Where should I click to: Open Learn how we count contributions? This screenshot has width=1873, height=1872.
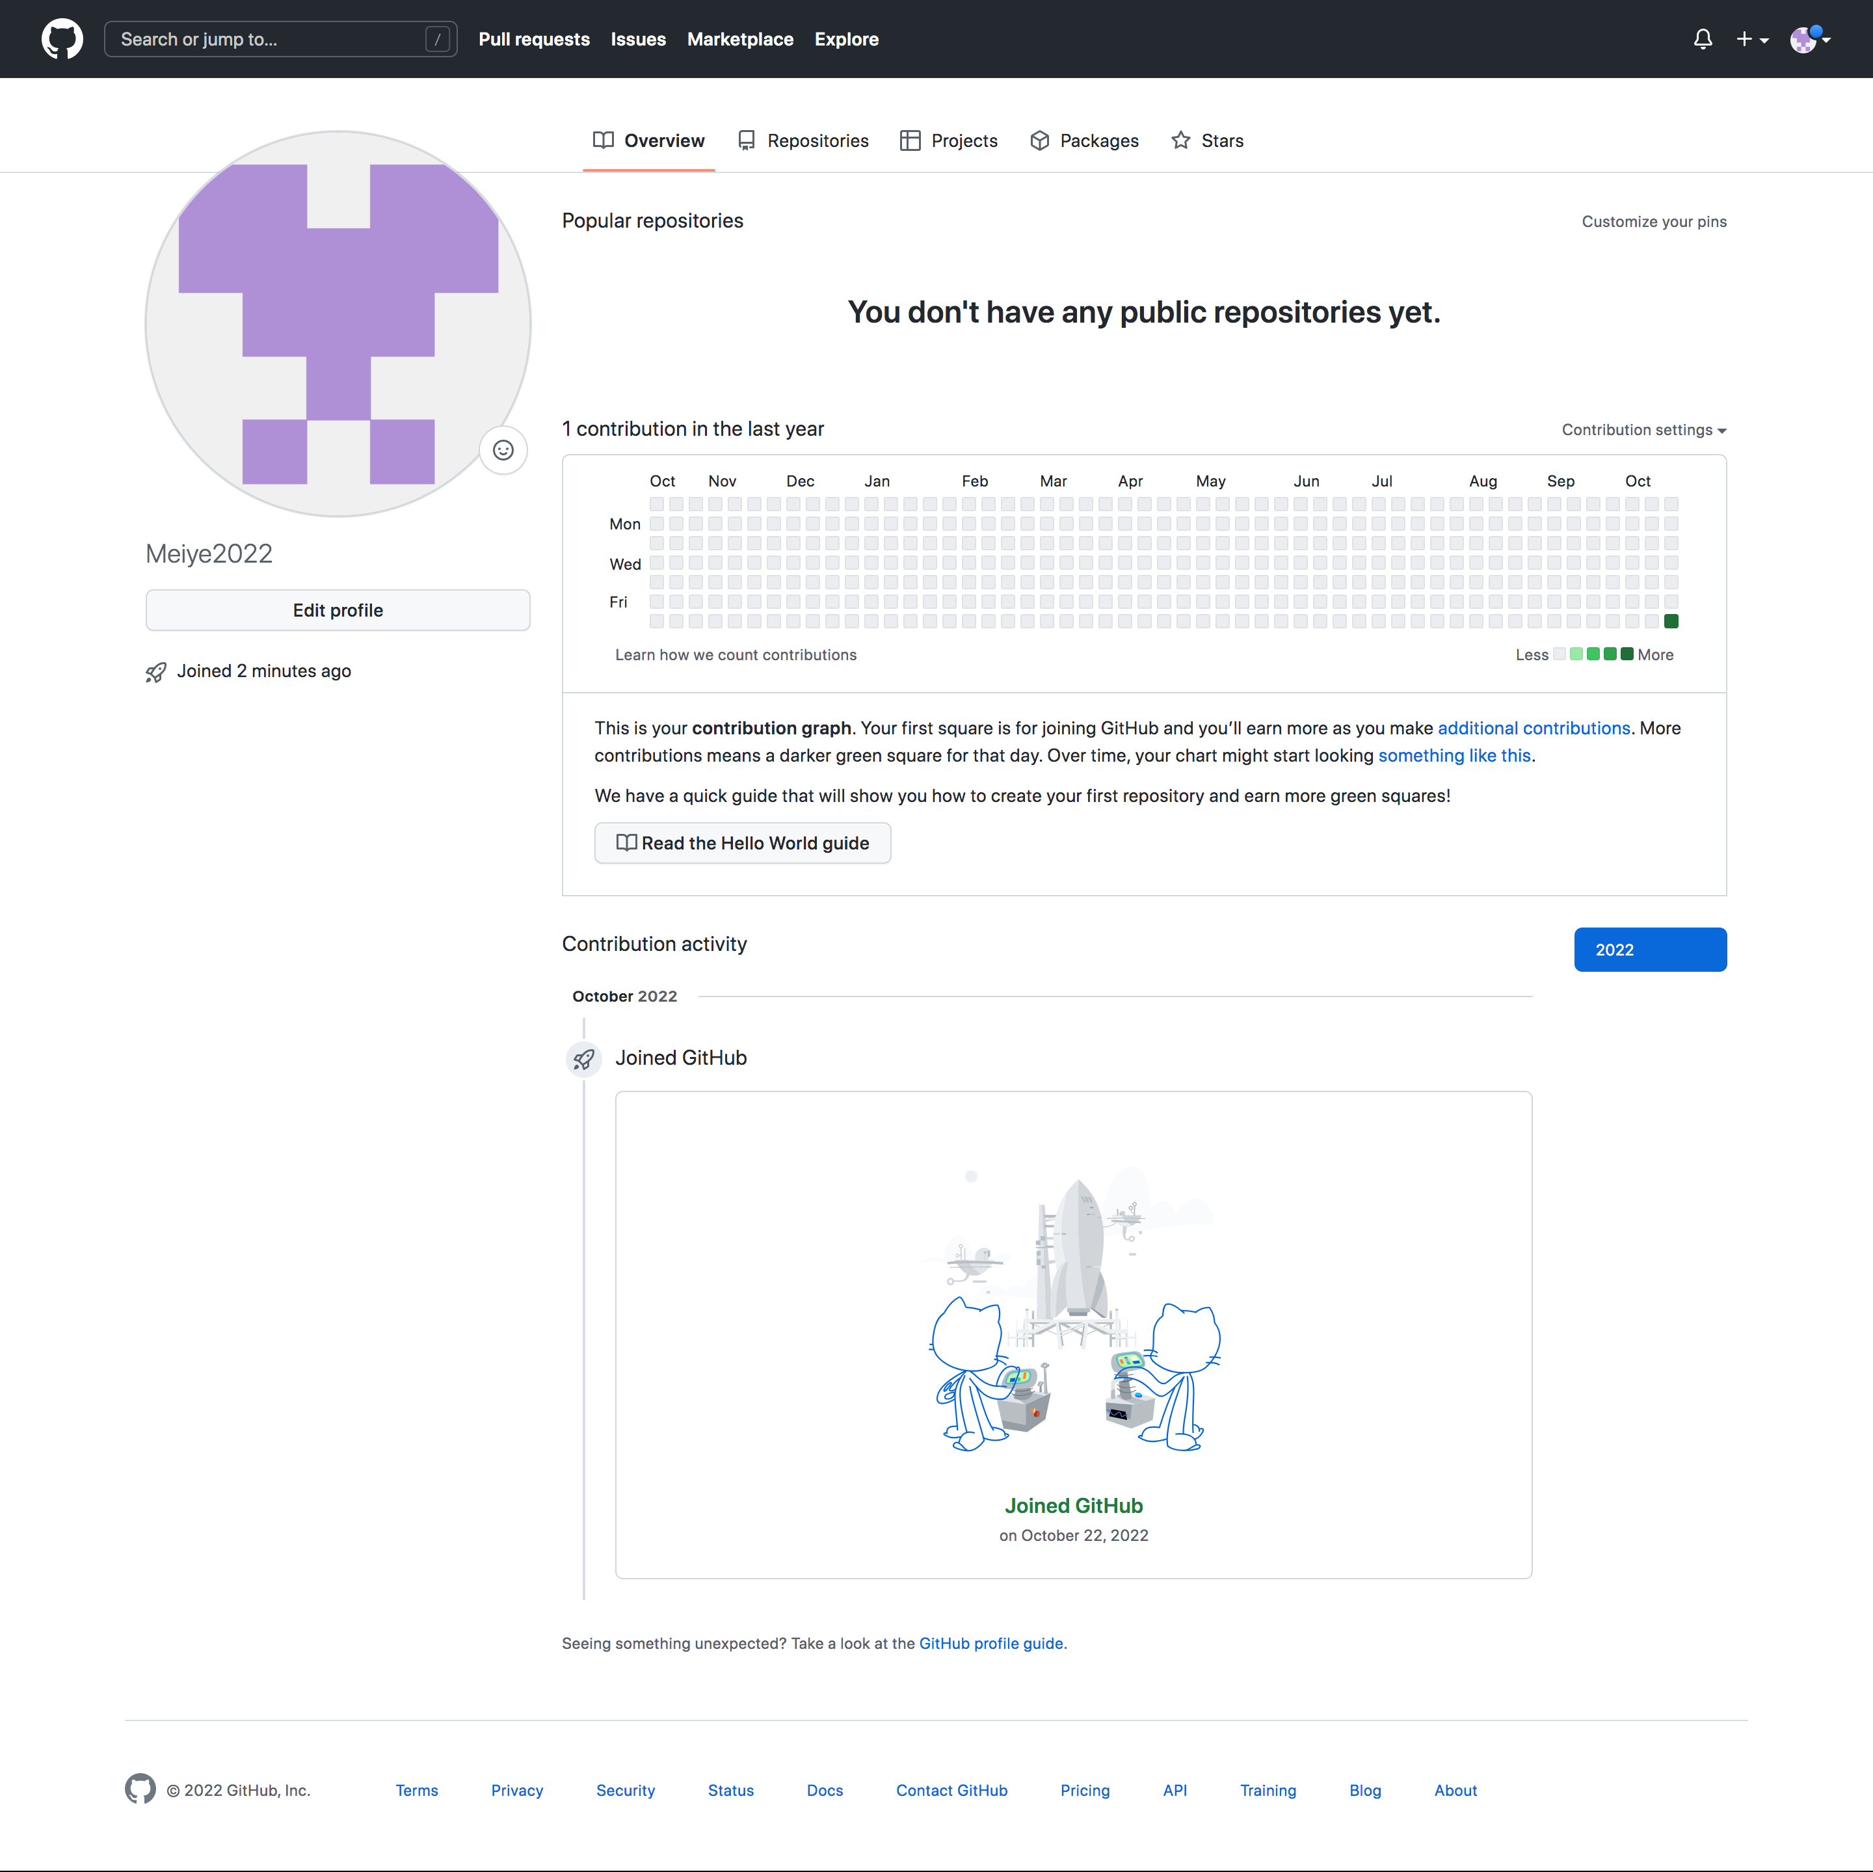point(736,654)
